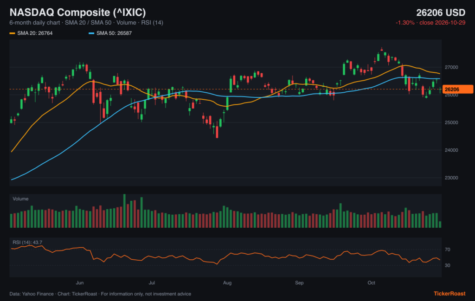Image resolution: width=475 pixels, height=301 pixels.
Task: Click the RSI (14): 43.7 label
Action: [x=27, y=243]
